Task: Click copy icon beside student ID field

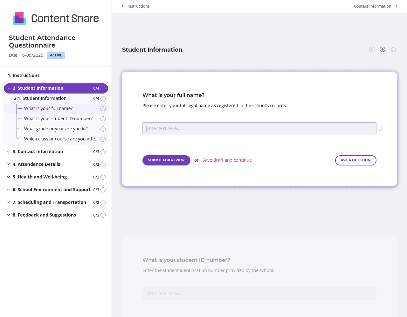Action: [381, 293]
